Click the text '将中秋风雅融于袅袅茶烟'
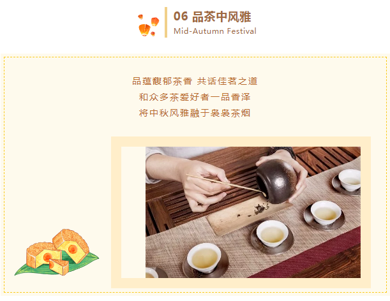Viewport: 390px width, 301px height. (x=195, y=113)
